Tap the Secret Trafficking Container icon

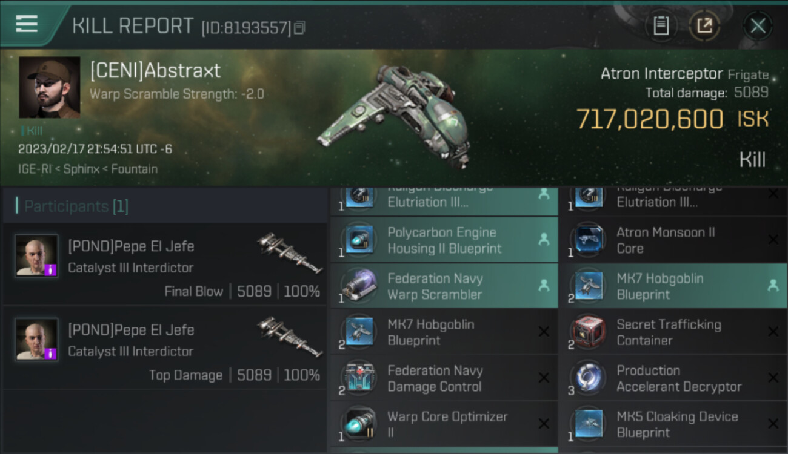588,332
